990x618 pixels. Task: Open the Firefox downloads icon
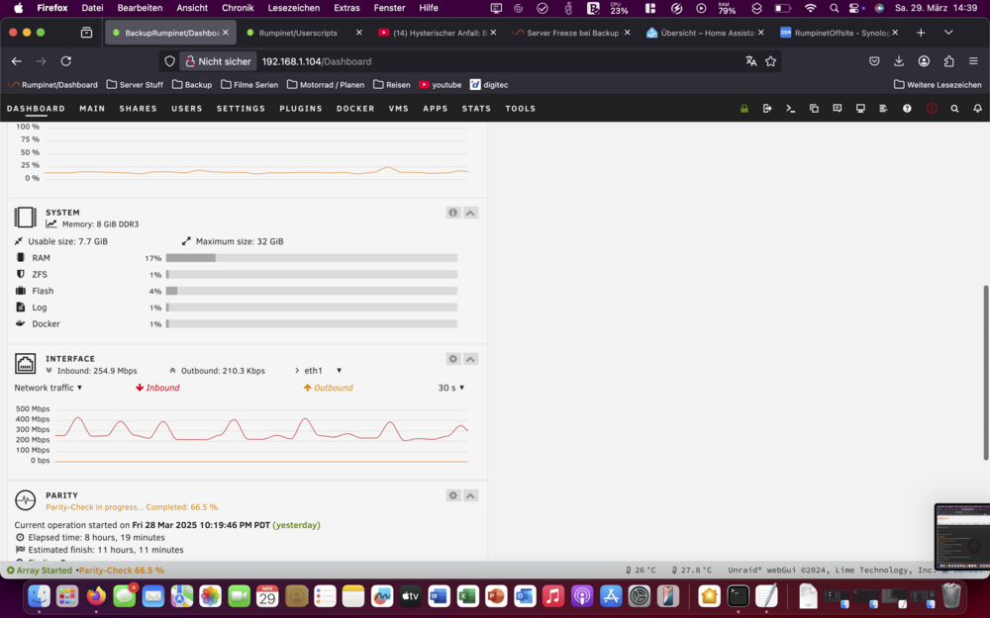coord(899,61)
